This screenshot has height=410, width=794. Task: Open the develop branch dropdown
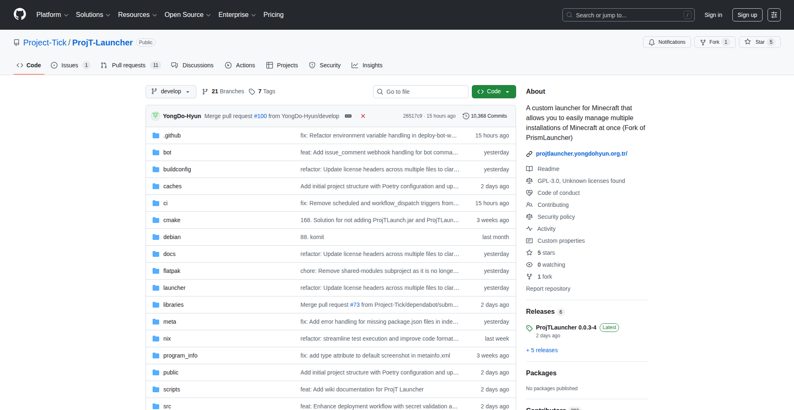tap(170, 92)
